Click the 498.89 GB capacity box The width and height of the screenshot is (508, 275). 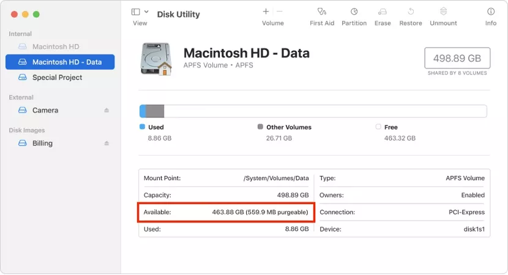[457, 58]
